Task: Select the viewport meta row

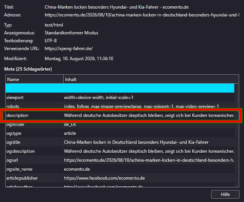Action: coord(120,97)
